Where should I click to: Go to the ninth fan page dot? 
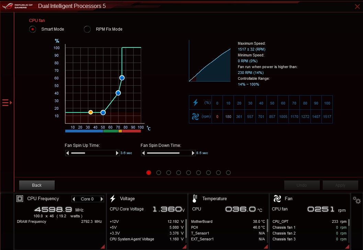pos(228,173)
